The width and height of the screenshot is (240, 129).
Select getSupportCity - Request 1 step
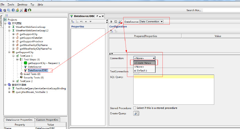[x=44, y=63]
